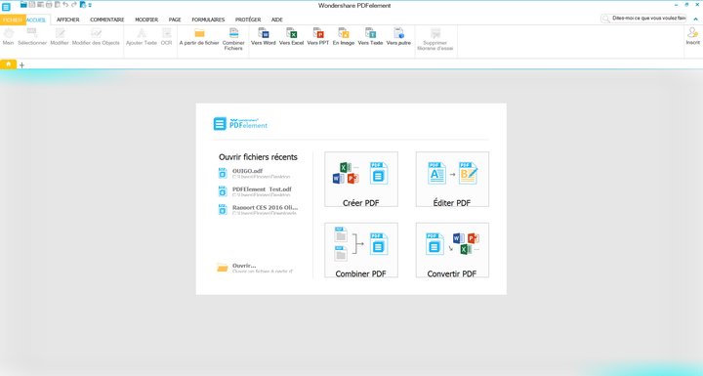Click the Inscrit user account icon
The image size is (703, 376).
[x=692, y=33]
